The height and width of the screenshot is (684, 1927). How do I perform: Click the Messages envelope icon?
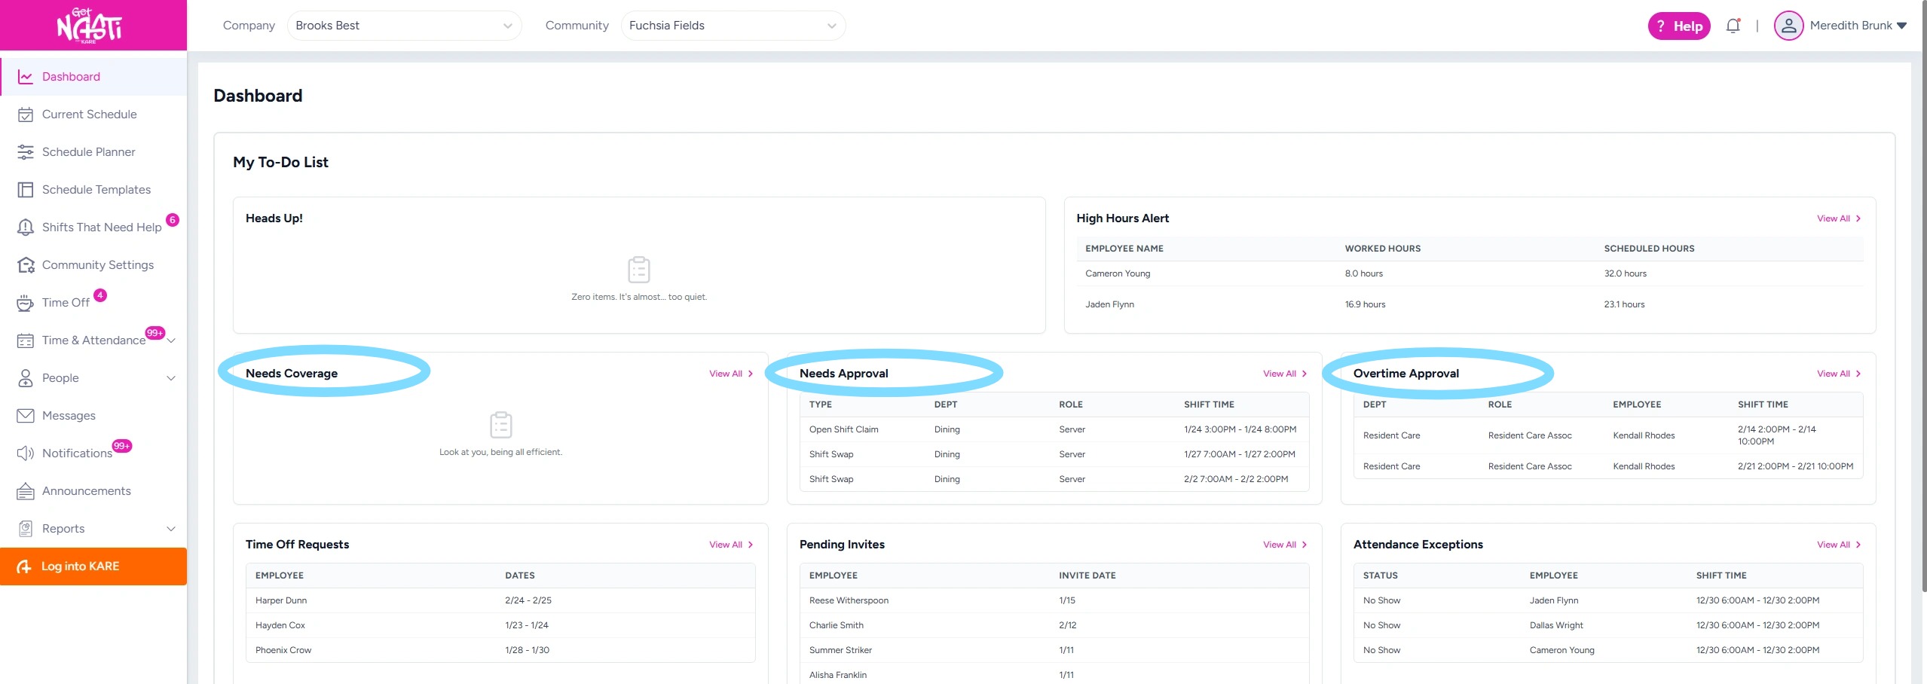[x=26, y=416]
